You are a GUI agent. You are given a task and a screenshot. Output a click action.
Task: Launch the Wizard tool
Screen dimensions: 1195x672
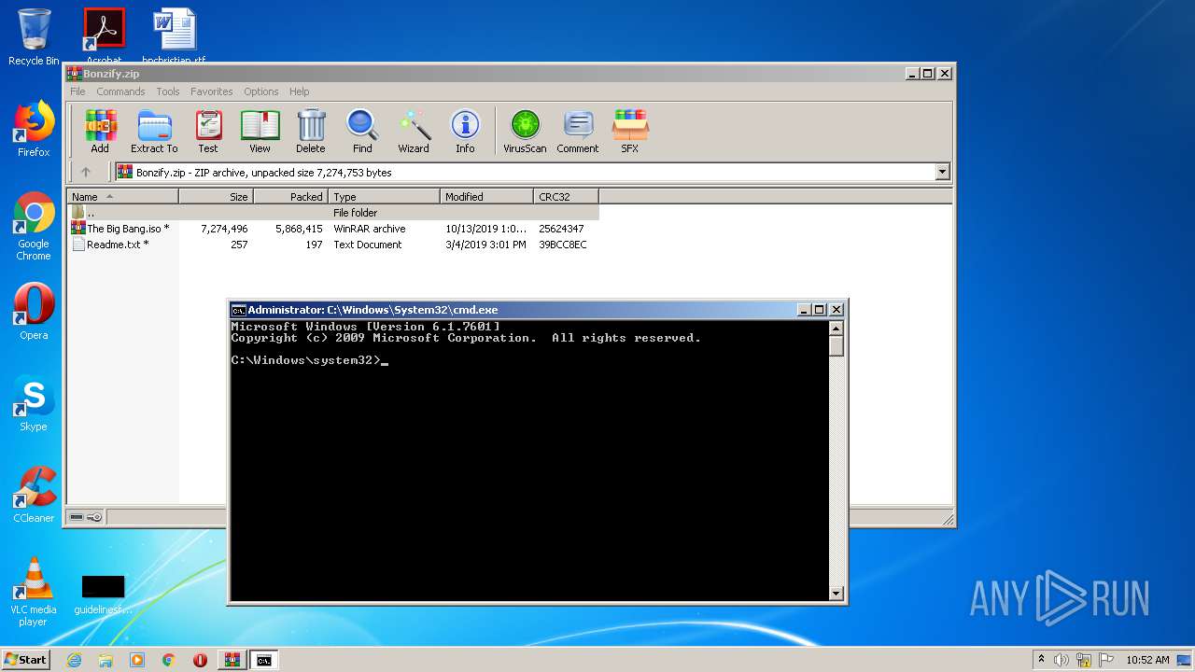point(414,131)
